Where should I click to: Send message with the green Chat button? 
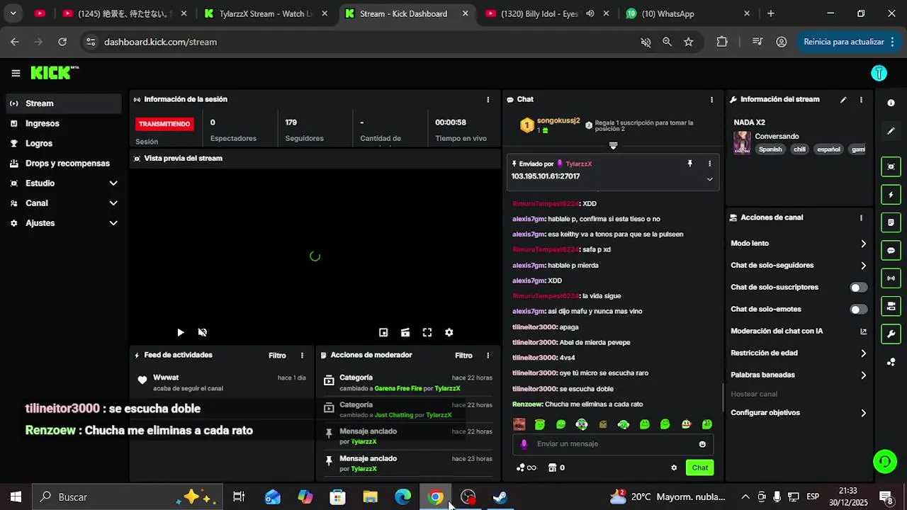tap(699, 467)
